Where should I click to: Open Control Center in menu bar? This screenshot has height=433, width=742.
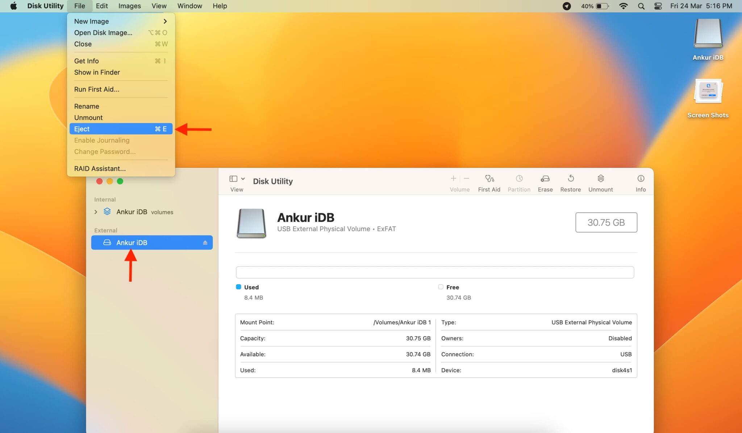(x=658, y=6)
